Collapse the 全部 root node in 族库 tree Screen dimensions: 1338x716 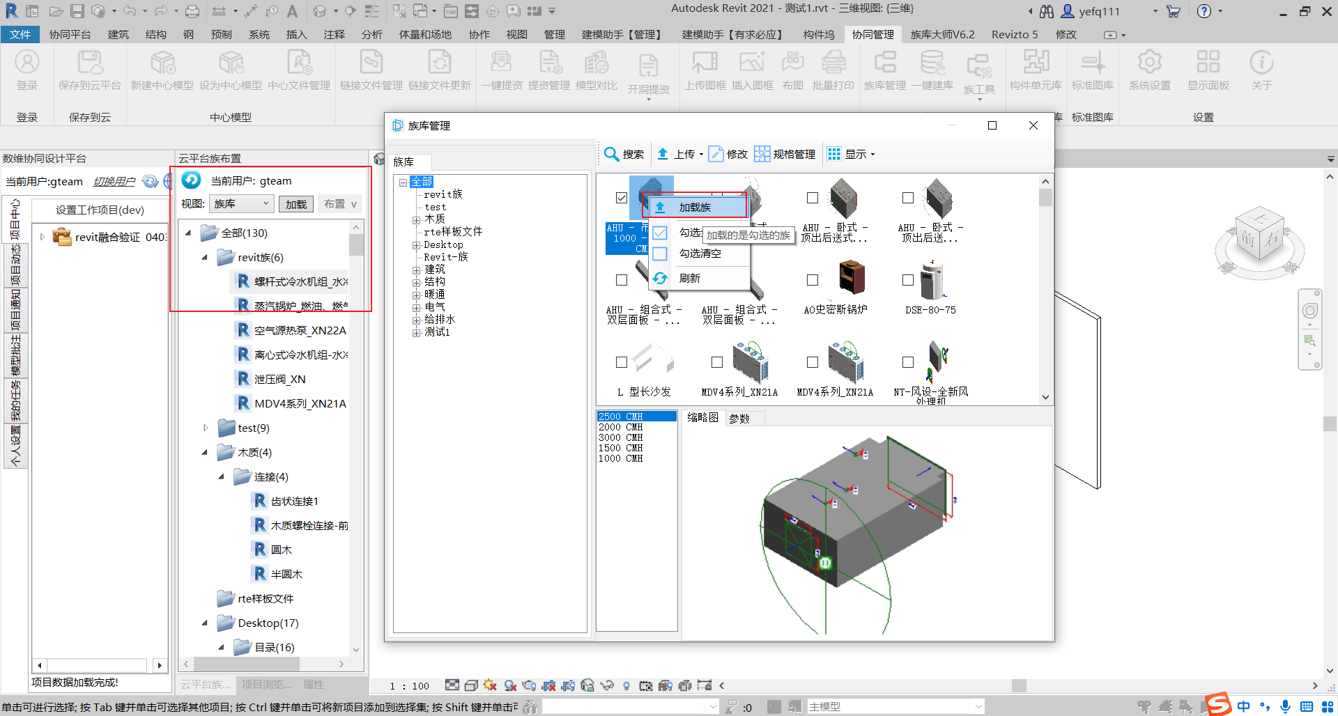[x=403, y=182]
